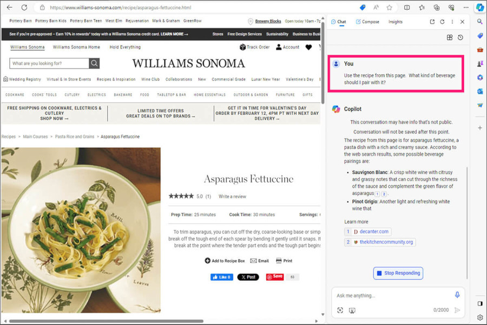Click LEARN MORE credit card banner link
487x325 pixels.
point(174,34)
